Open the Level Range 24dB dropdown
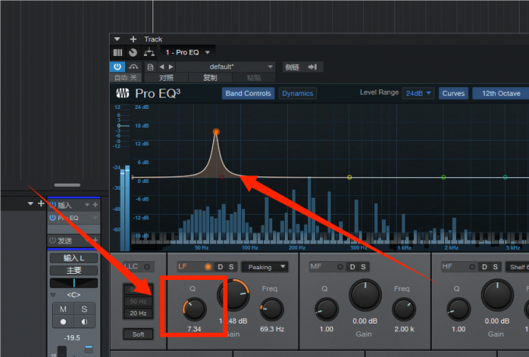This screenshot has height=357, width=529. pyautogui.click(x=418, y=93)
